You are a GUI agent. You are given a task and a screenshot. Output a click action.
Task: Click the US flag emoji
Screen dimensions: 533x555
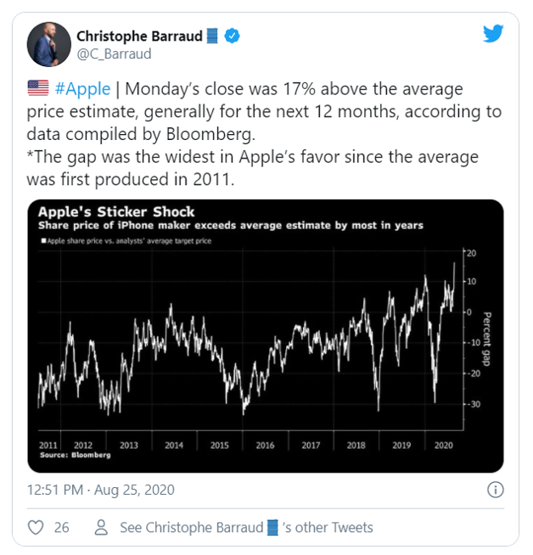coord(38,88)
